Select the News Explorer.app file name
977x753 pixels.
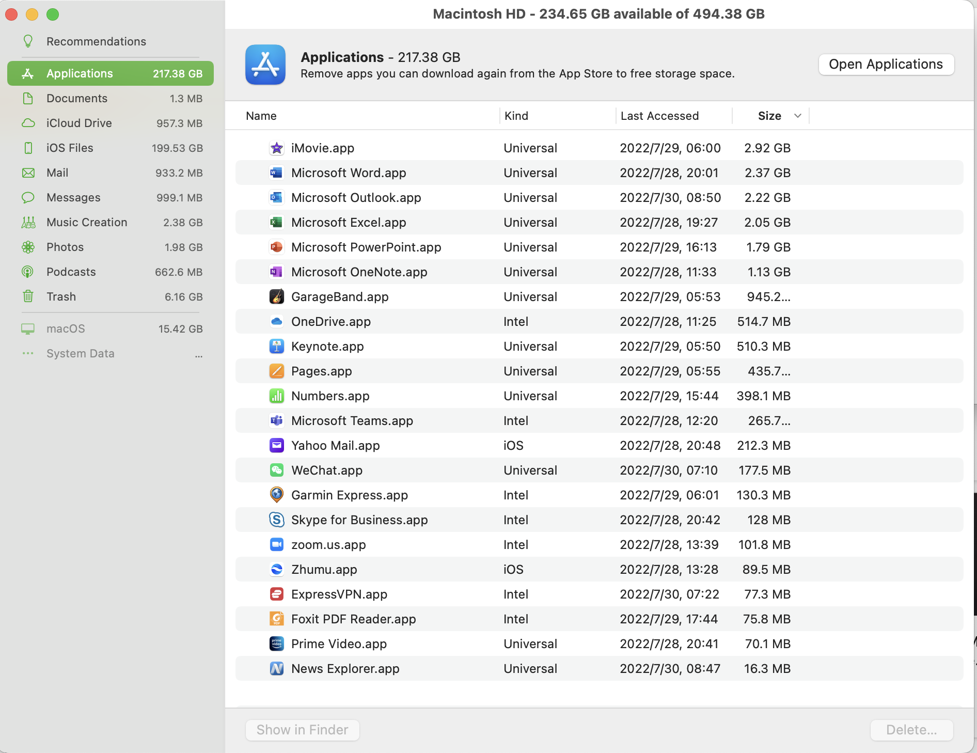click(x=345, y=669)
